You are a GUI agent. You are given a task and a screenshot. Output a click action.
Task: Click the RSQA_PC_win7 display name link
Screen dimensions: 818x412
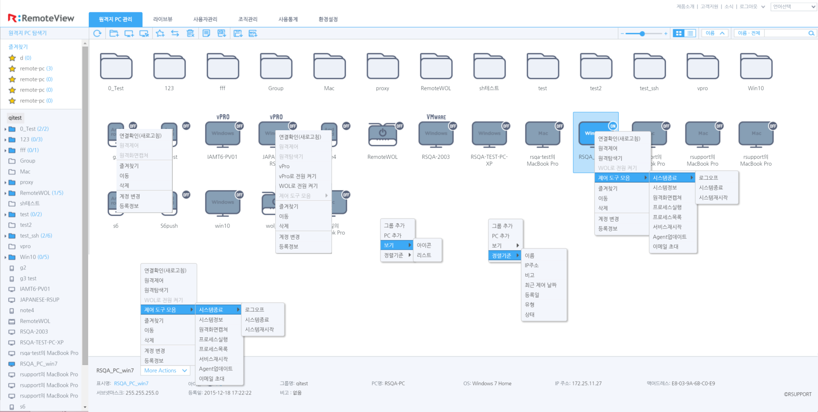click(x=131, y=383)
